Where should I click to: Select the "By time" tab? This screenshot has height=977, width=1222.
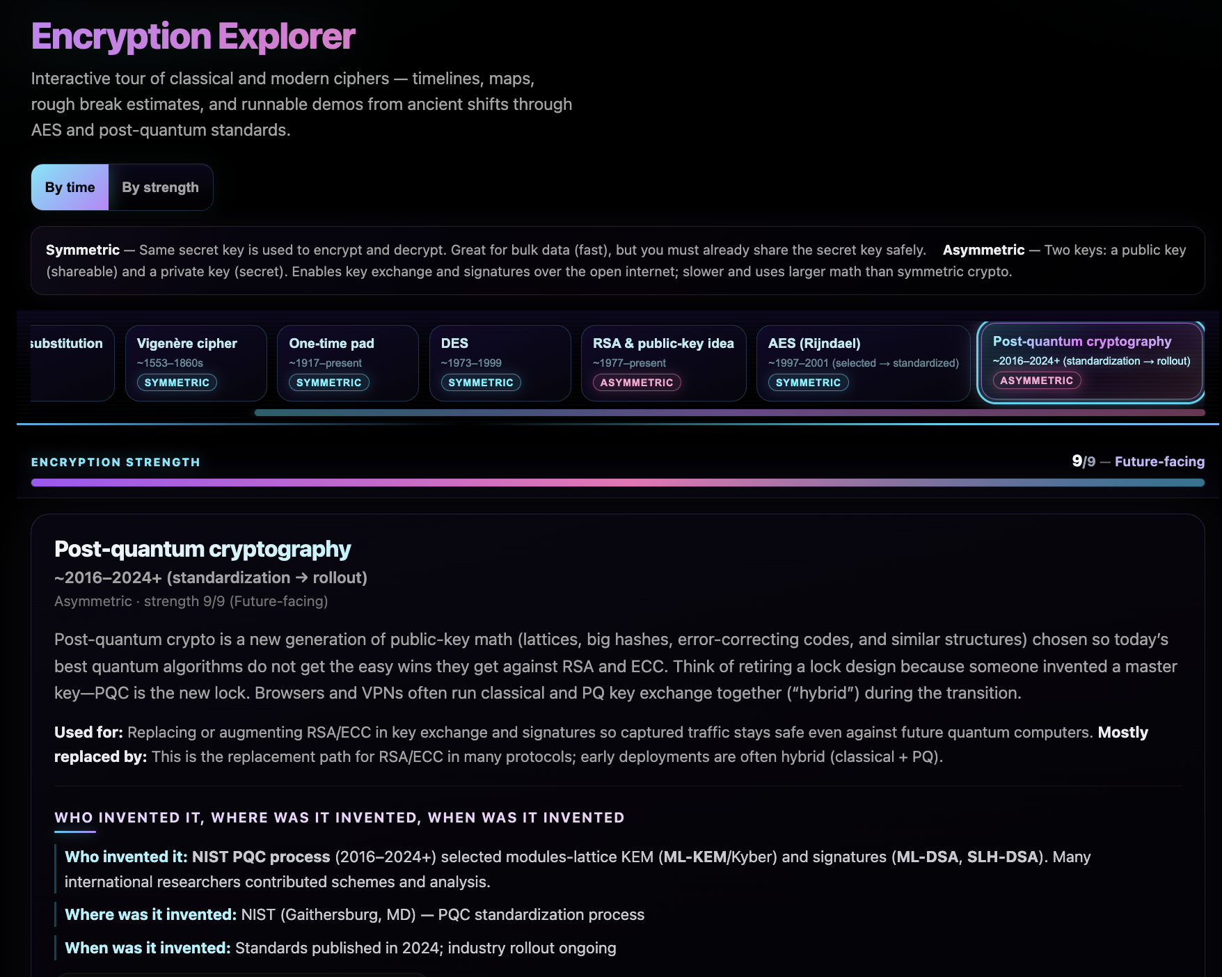click(69, 186)
